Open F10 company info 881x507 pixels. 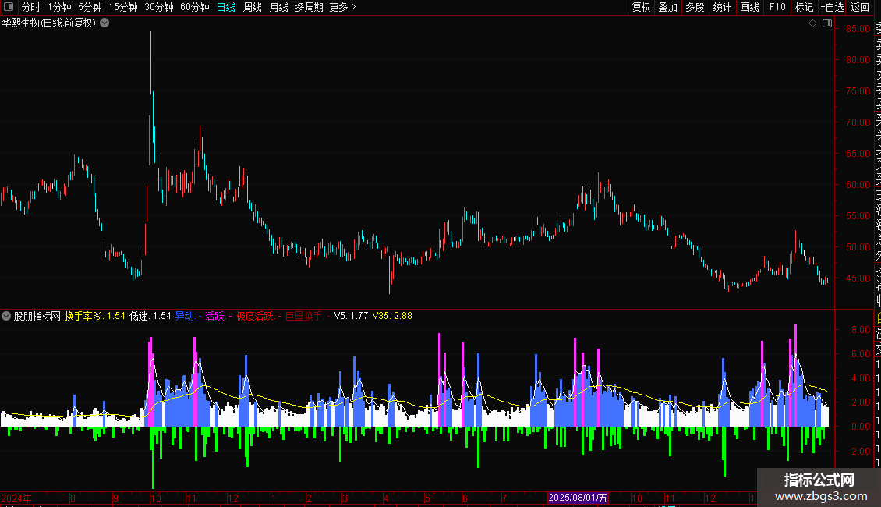[777, 7]
